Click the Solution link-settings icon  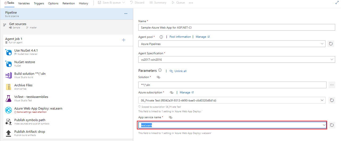click(x=159, y=77)
